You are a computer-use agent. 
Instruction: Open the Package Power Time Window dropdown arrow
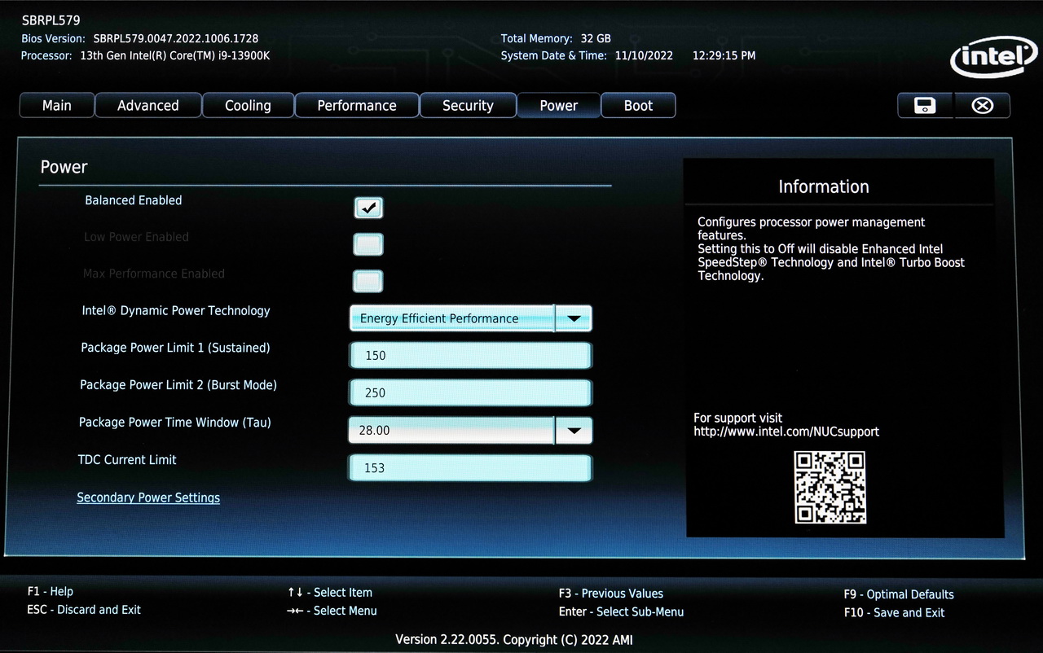(x=574, y=430)
